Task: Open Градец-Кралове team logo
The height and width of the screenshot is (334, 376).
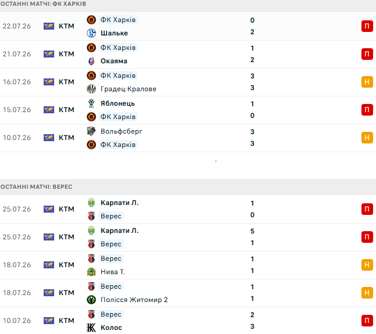Action: click(91, 89)
